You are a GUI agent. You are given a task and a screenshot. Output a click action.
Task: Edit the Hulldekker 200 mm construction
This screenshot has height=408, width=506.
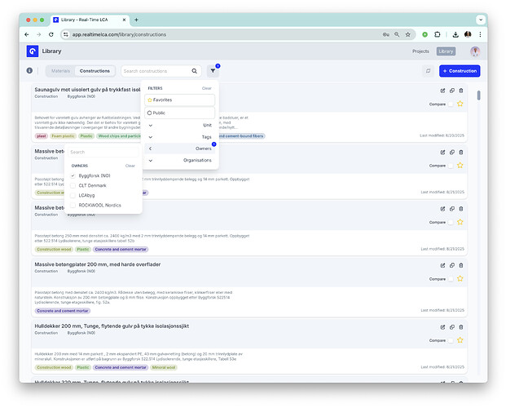pos(442,327)
